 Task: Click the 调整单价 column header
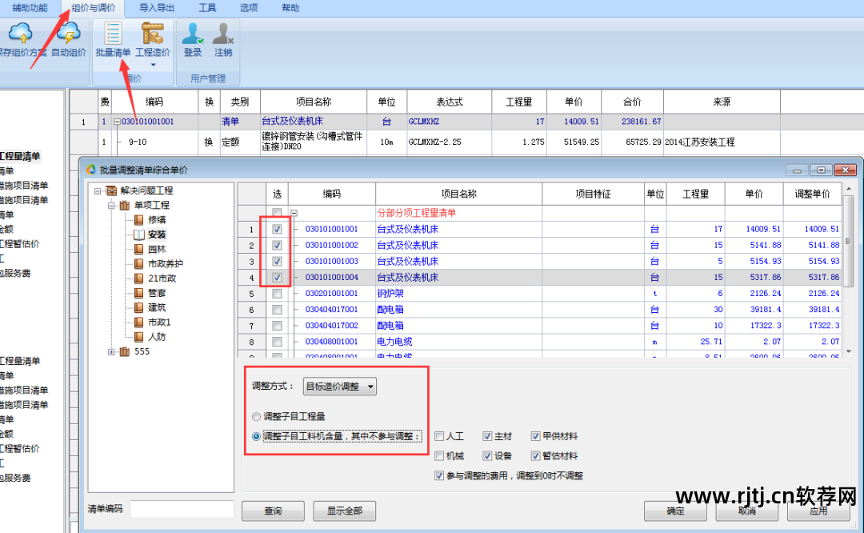tap(812, 194)
